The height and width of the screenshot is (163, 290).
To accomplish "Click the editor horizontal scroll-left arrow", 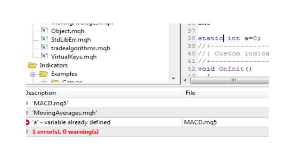I will pos(185,80).
